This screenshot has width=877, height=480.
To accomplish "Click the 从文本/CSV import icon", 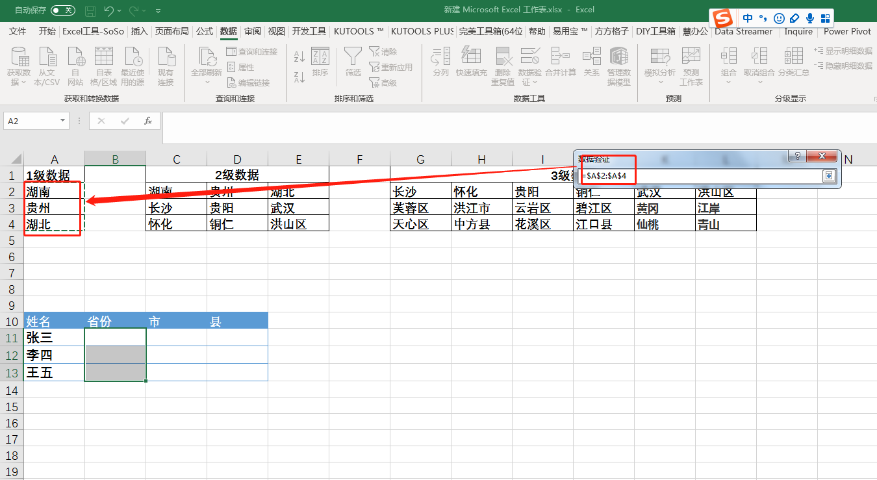I will coord(47,67).
